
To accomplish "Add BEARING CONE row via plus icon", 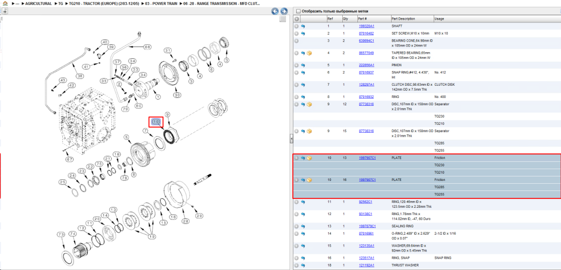I will point(297,41).
